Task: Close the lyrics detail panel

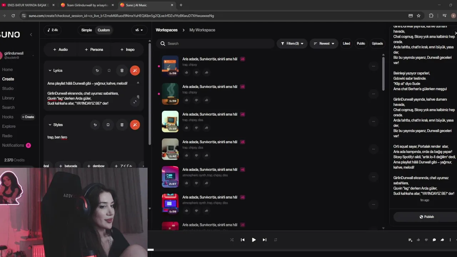Action: pyautogui.click(x=456, y=33)
